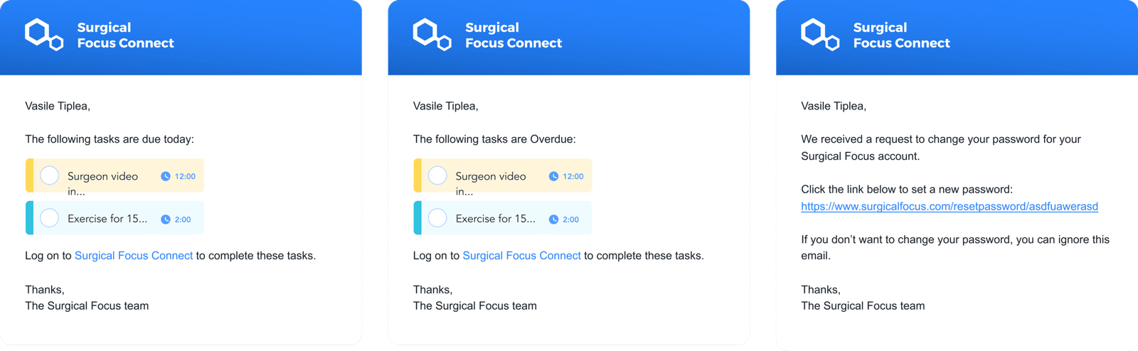Click the 2:00 clock icon in the due today email
The height and width of the screenshot is (351, 1138).
tap(166, 220)
